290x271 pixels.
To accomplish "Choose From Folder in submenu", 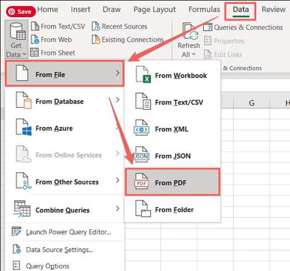I will point(173,209).
